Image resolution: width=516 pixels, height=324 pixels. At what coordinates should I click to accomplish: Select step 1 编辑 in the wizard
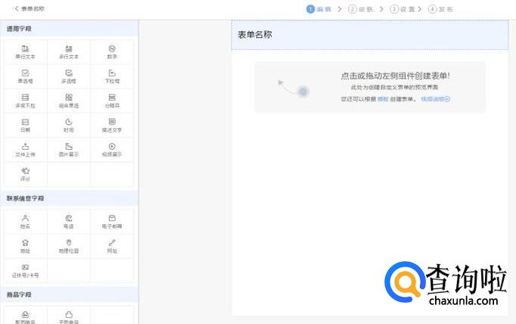(x=319, y=9)
